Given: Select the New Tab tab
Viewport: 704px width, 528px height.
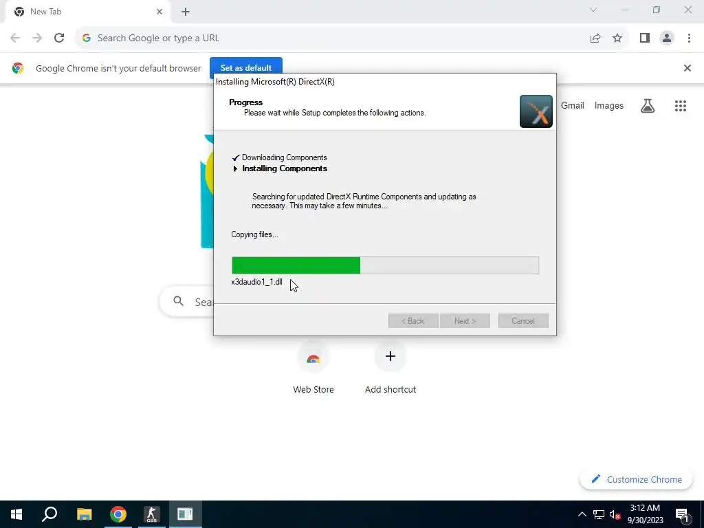Looking at the screenshot, I should (88, 12).
